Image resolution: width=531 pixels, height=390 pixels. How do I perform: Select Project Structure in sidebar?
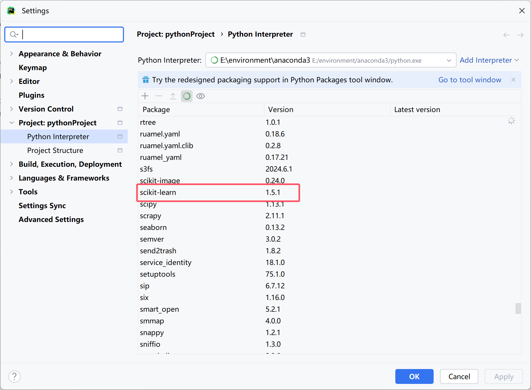(x=55, y=150)
